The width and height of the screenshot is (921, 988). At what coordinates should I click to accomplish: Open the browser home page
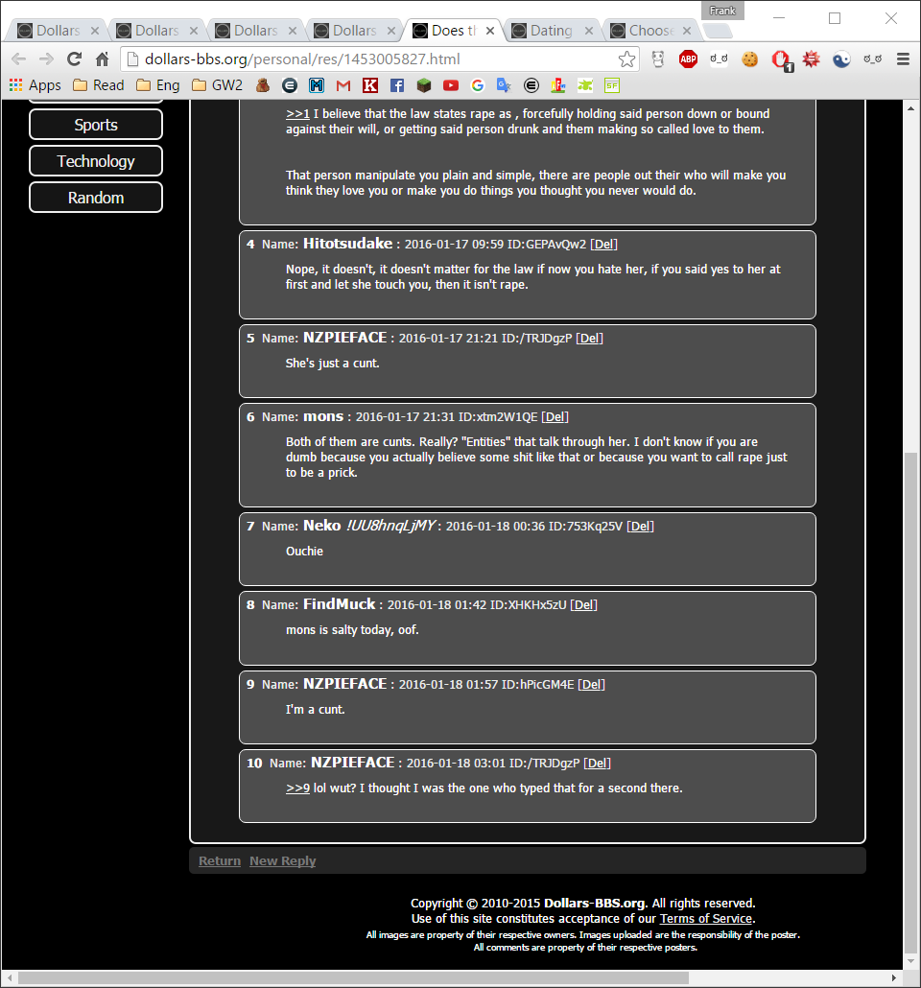(x=102, y=59)
